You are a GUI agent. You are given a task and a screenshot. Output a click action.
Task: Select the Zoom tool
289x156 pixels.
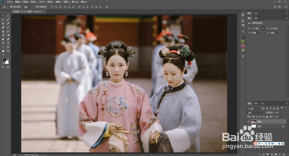pyautogui.click(x=8, y=51)
